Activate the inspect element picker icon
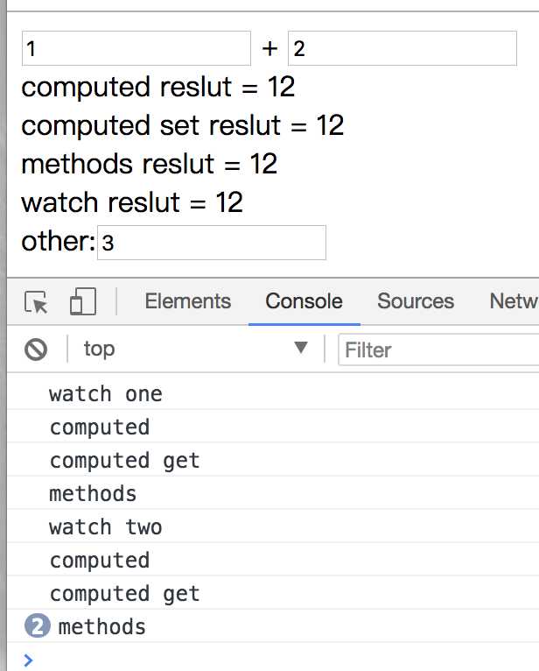The image size is (539, 671). 36,301
